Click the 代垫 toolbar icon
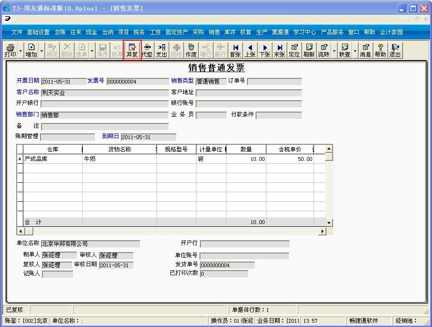Screen dimensions: 432x327 147,50
